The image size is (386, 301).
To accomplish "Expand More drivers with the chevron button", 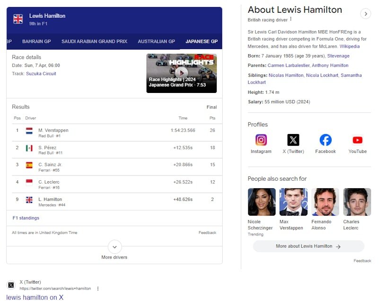I will pyautogui.click(x=114, y=247).
